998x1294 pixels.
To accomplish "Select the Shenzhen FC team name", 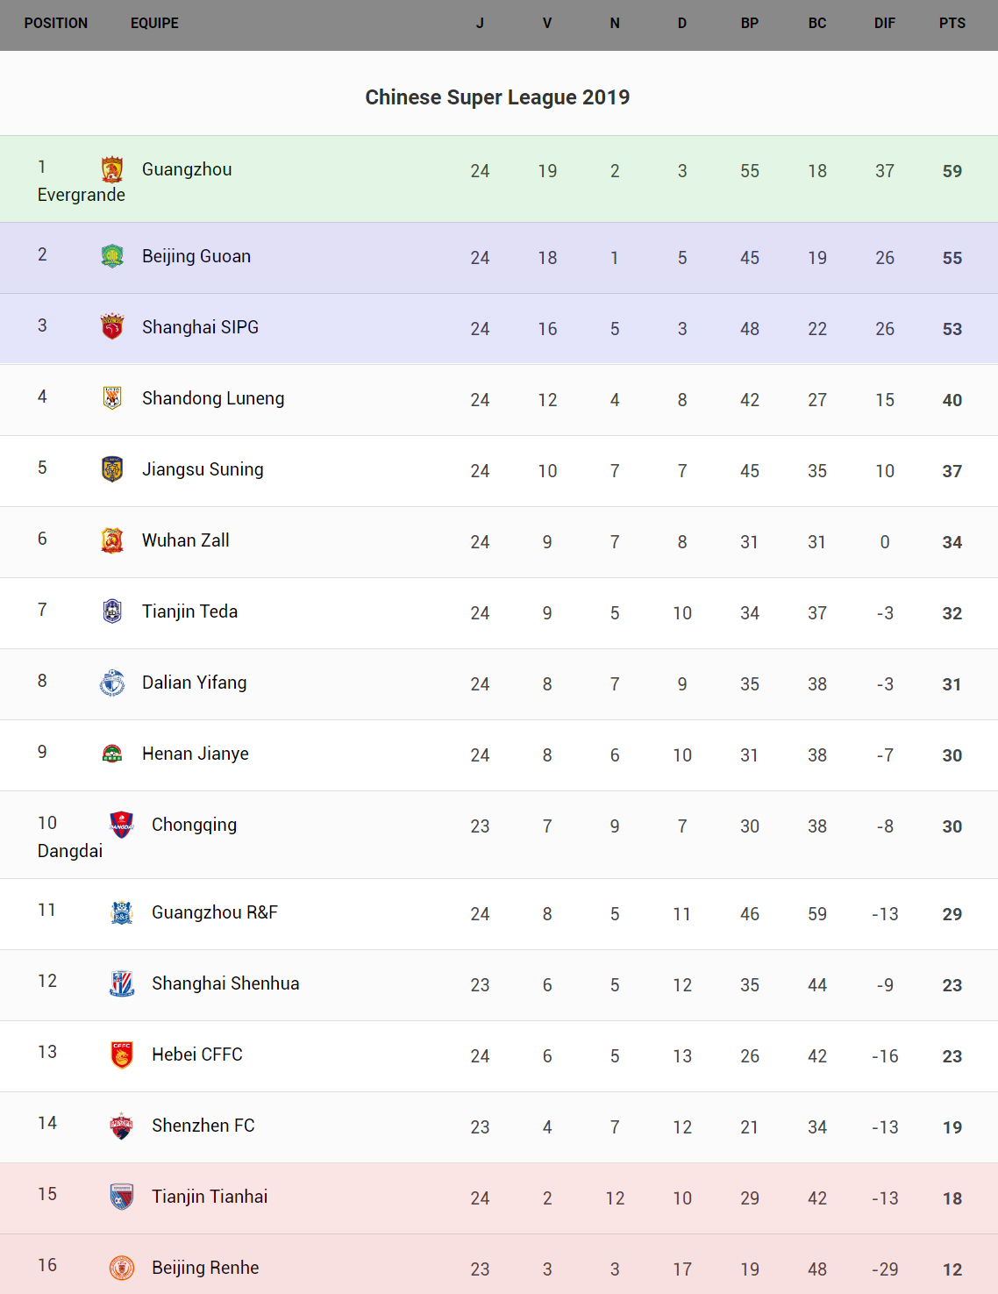I will coord(203,1126).
